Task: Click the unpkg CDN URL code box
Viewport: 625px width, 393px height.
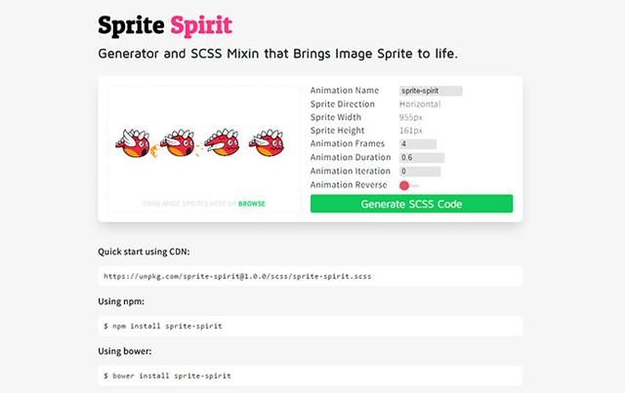Action: [310, 276]
